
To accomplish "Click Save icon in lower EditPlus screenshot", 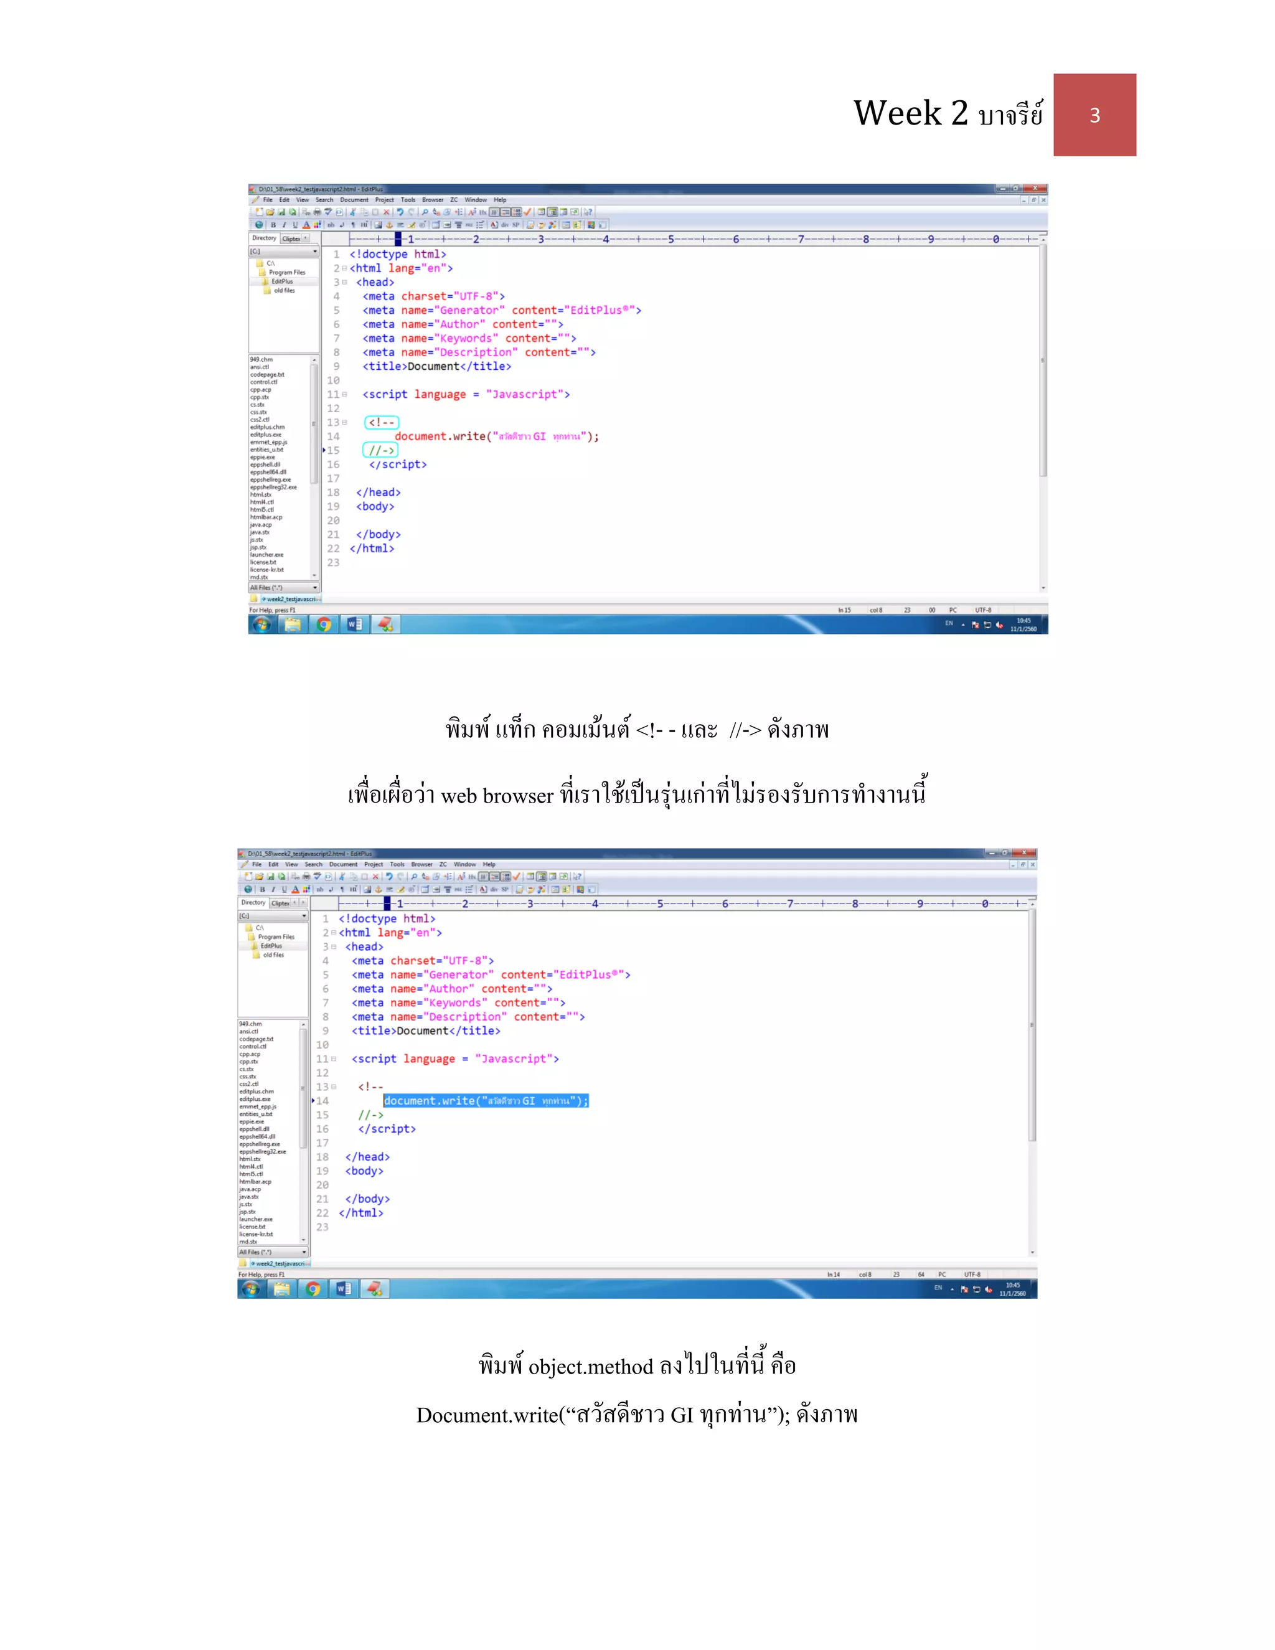I will click(x=270, y=877).
